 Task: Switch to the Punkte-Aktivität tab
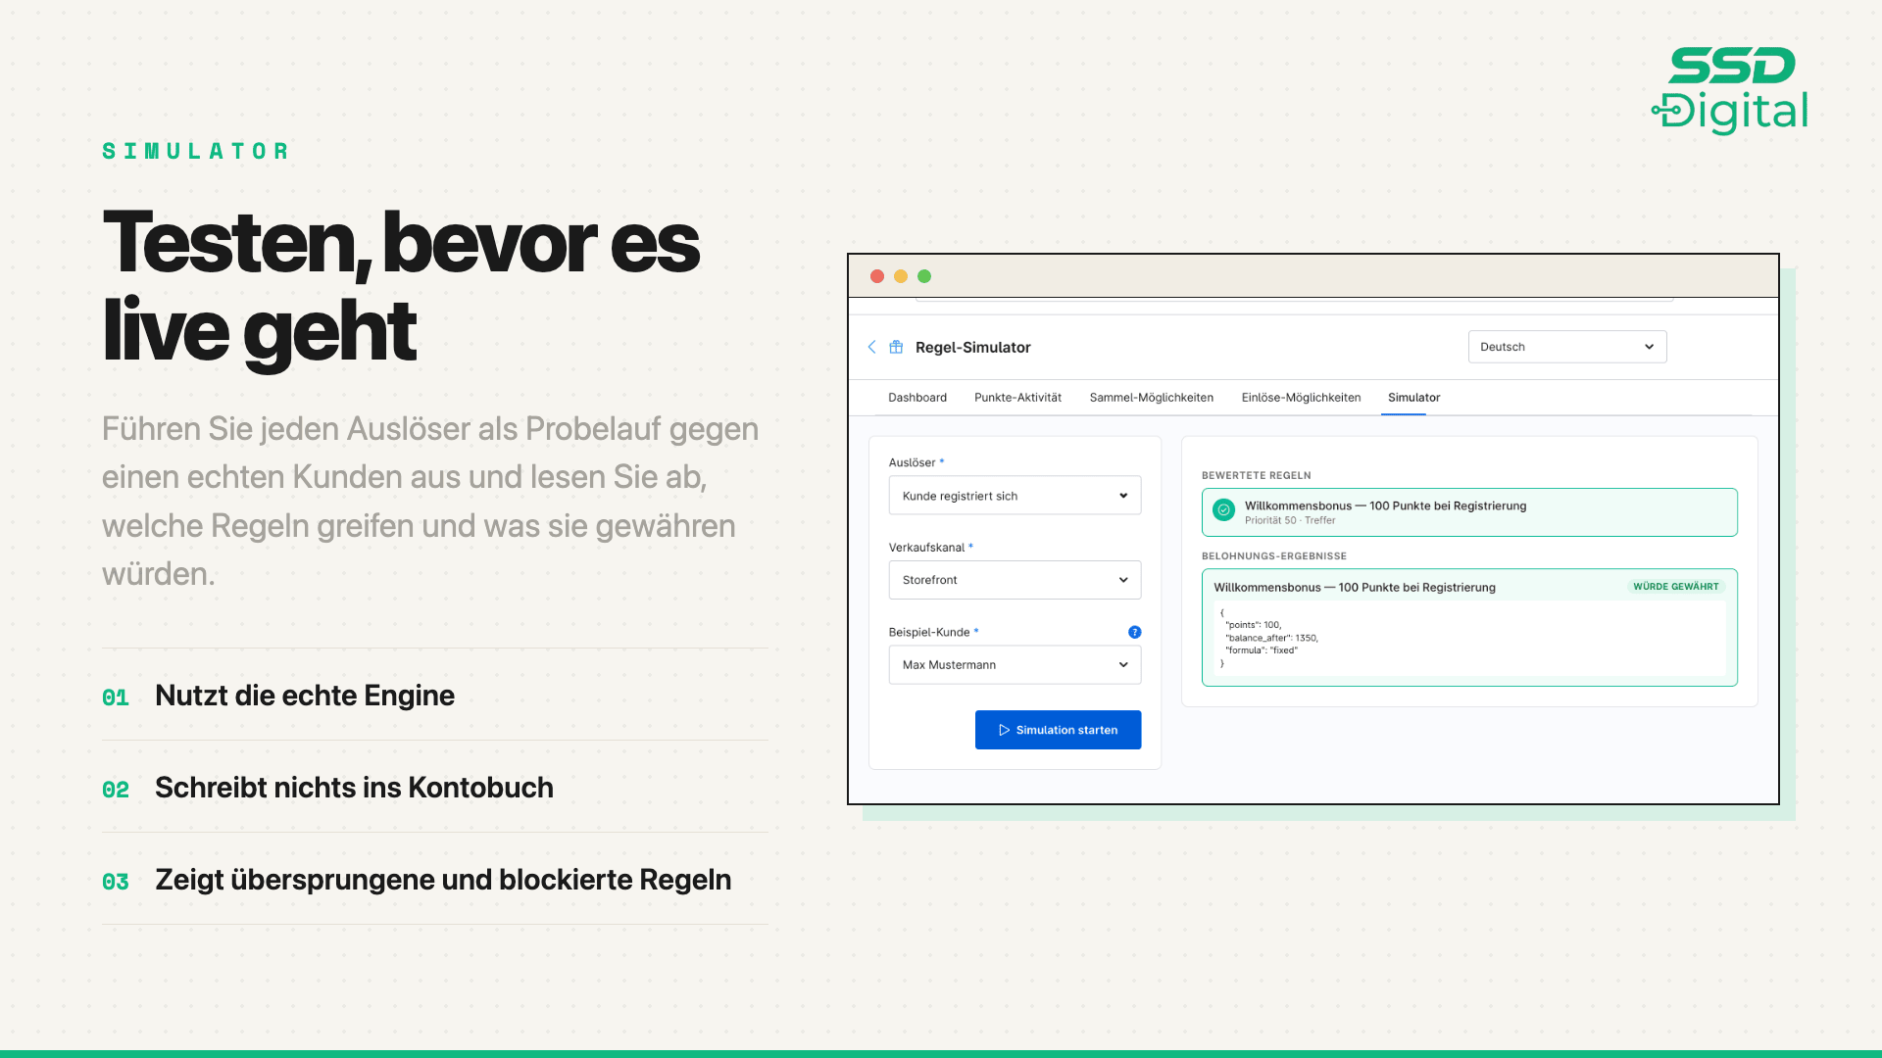1017,398
